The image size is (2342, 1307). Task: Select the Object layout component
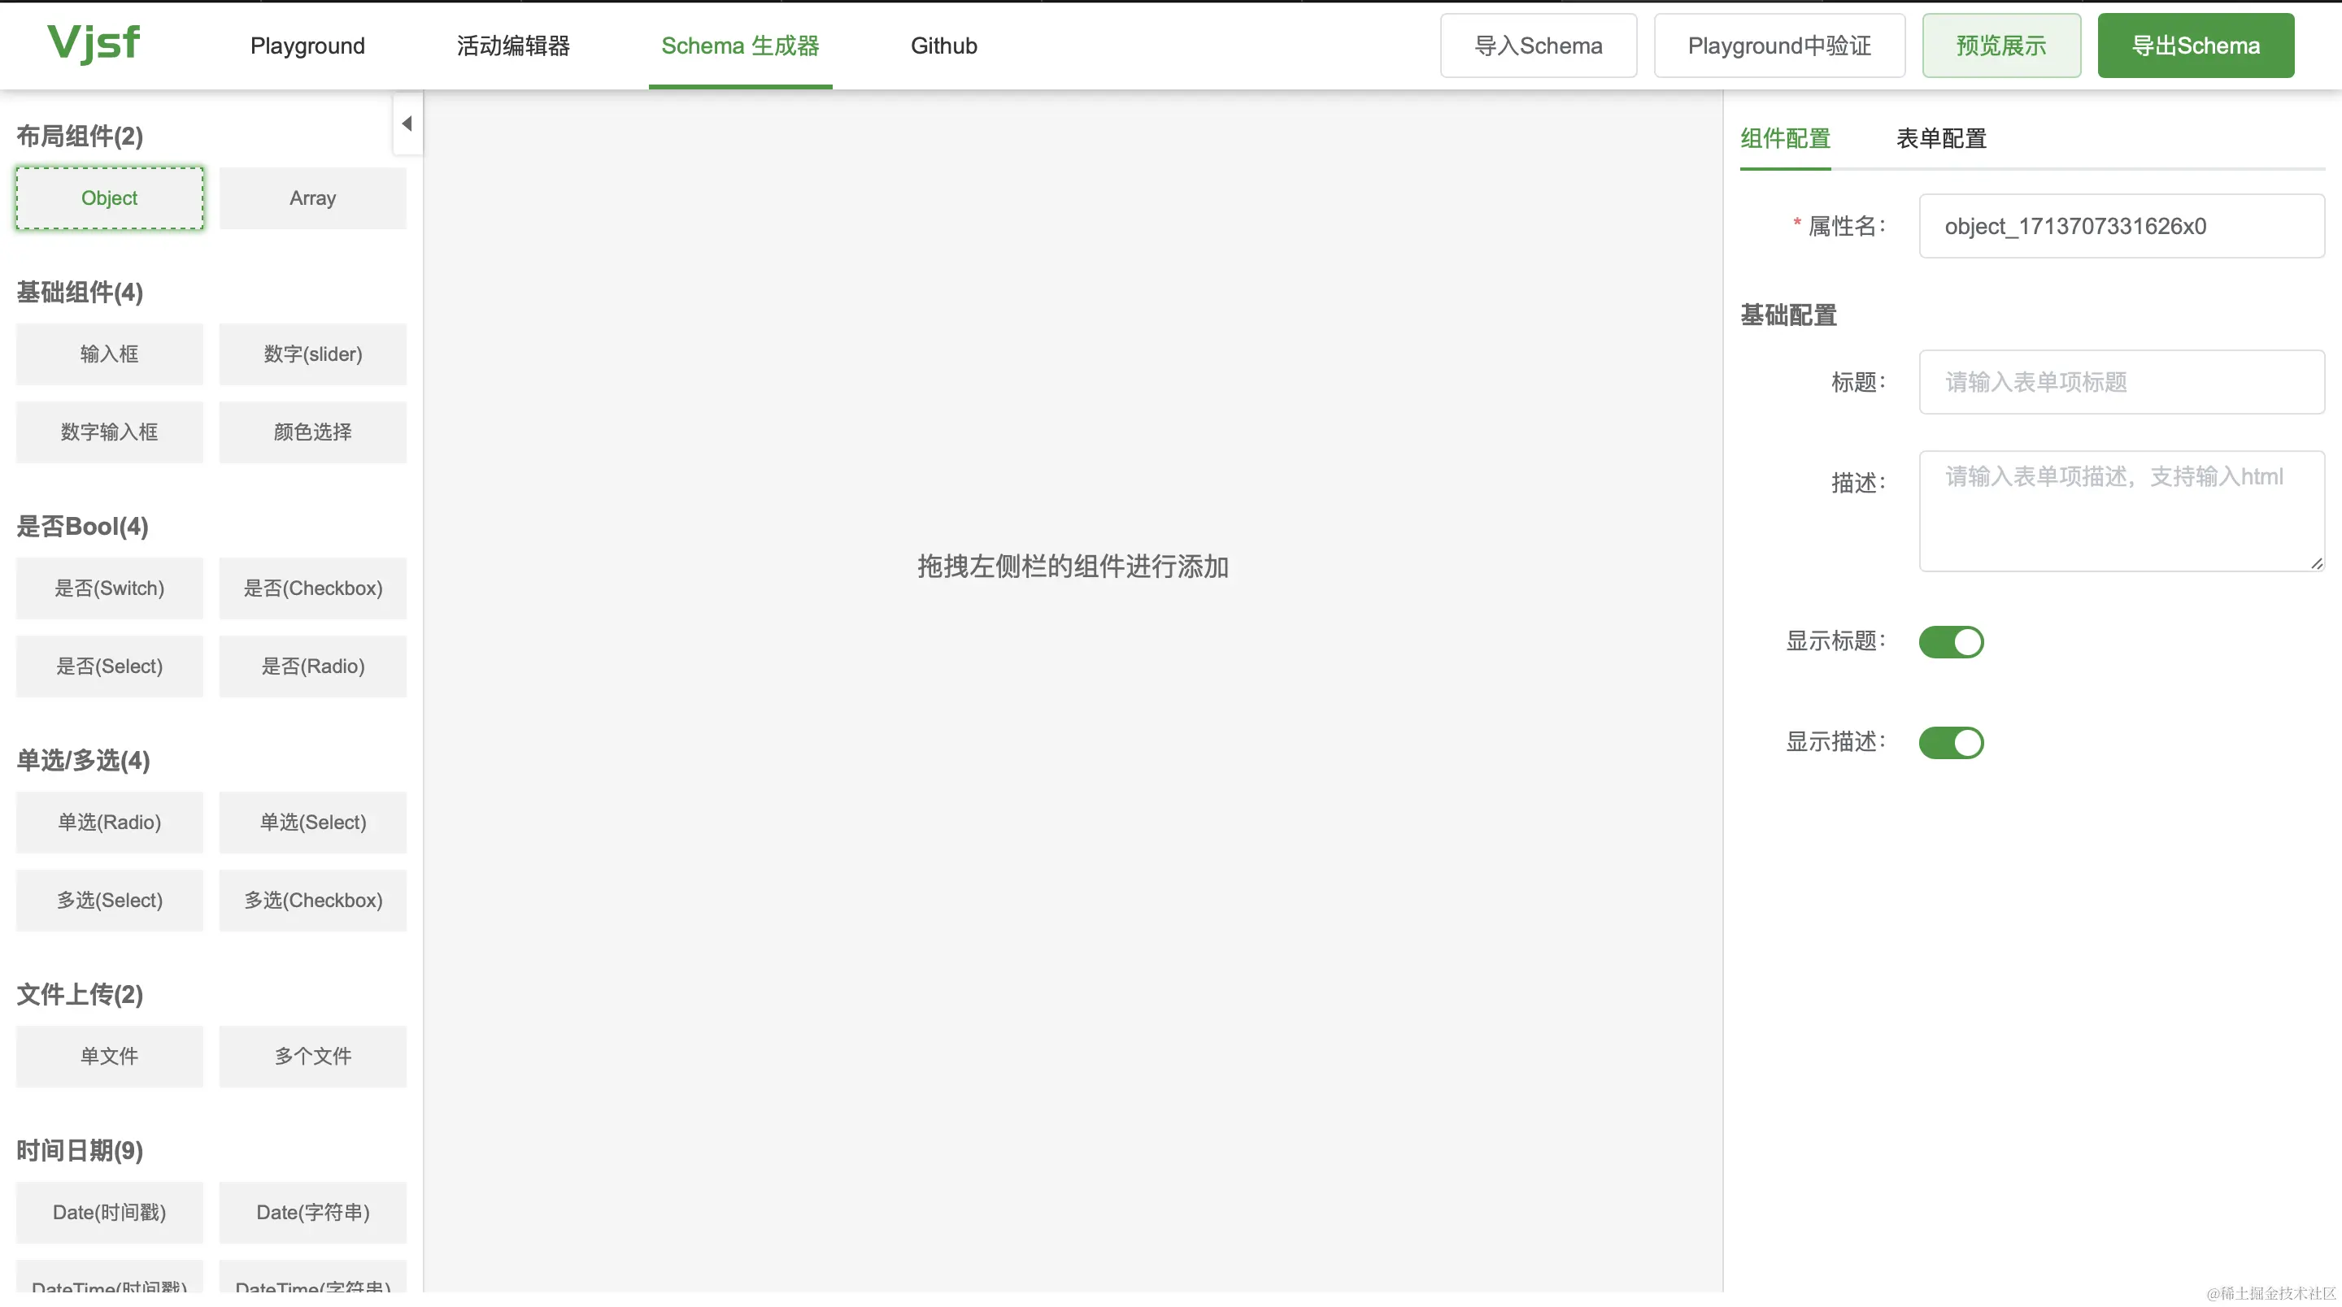click(109, 198)
